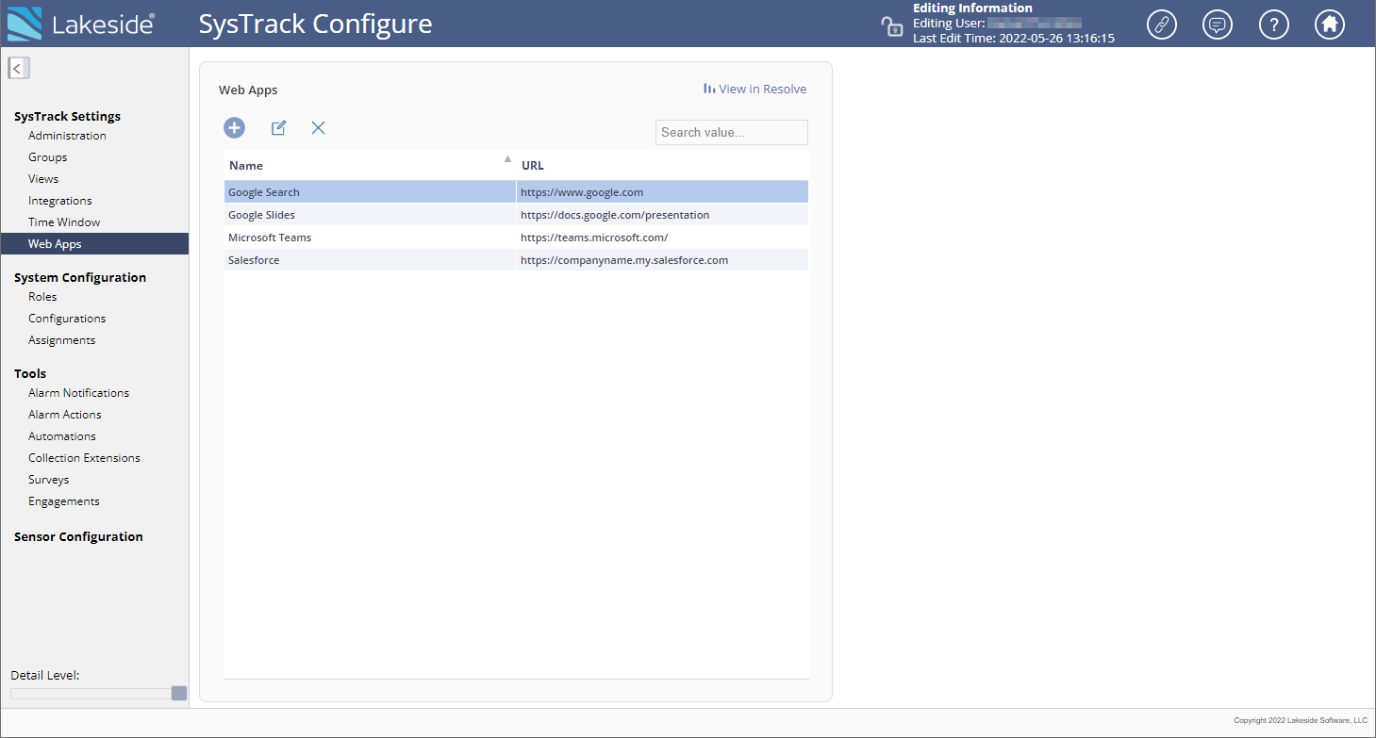Click the edit web app pencil icon
The width and height of the screenshot is (1376, 738).
pyautogui.click(x=278, y=128)
